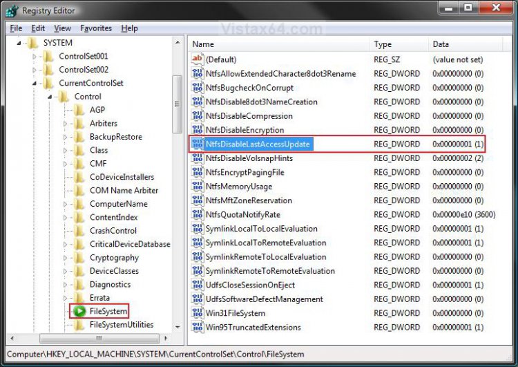Click the NtfsDisableLastAccessUpdate DWORD icon

(197, 144)
